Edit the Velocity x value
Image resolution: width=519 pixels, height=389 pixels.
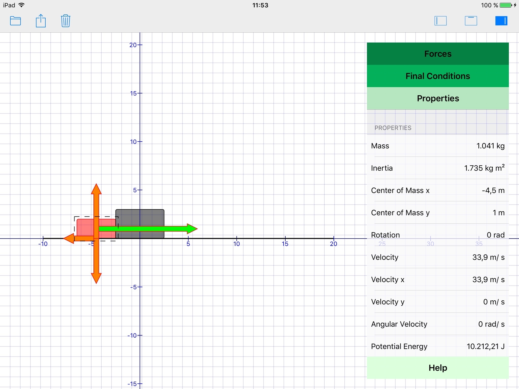488,280
